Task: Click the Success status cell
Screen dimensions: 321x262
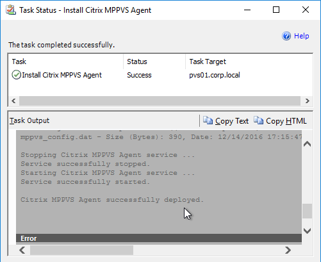Action: point(139,75)
